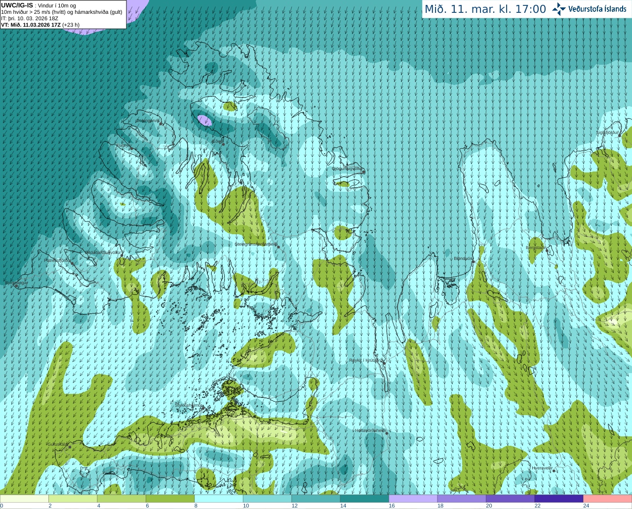Select the 0–2 m/s legend swatch
632x509 pixels.
(24, 499)
